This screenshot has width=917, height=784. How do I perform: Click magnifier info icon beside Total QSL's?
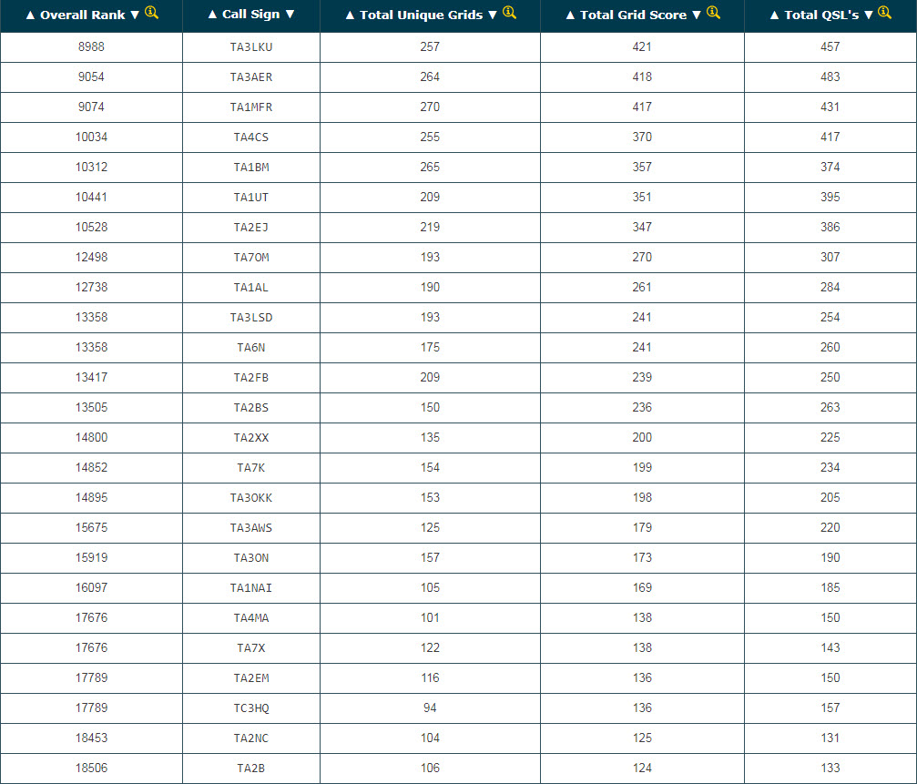[x=885, y=12]
